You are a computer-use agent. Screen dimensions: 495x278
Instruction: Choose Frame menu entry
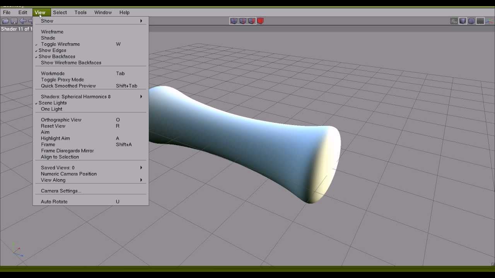90,144
